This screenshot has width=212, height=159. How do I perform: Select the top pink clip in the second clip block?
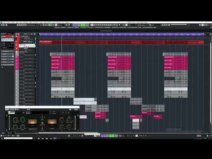coord(119,57)
